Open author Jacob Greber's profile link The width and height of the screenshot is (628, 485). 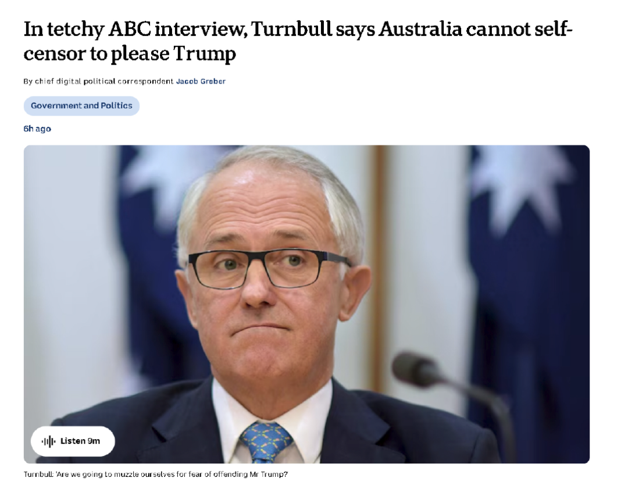pos(201,81)
